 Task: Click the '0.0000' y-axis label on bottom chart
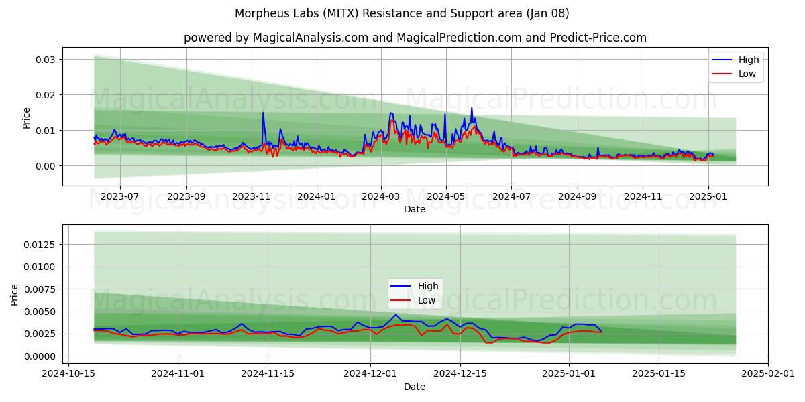coord(40,356)
